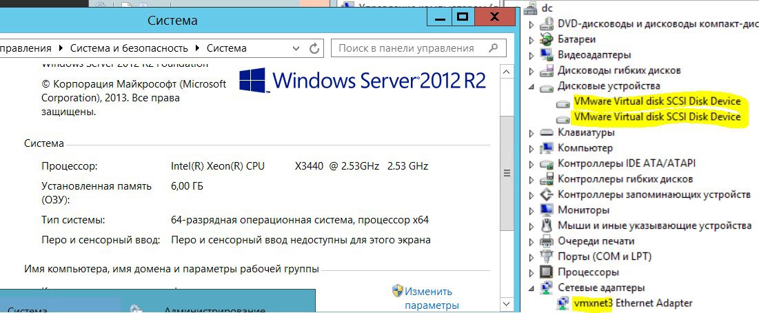The image size is (759, 313).
Task: Select the dc root node label
Action: tap(547, 8)
